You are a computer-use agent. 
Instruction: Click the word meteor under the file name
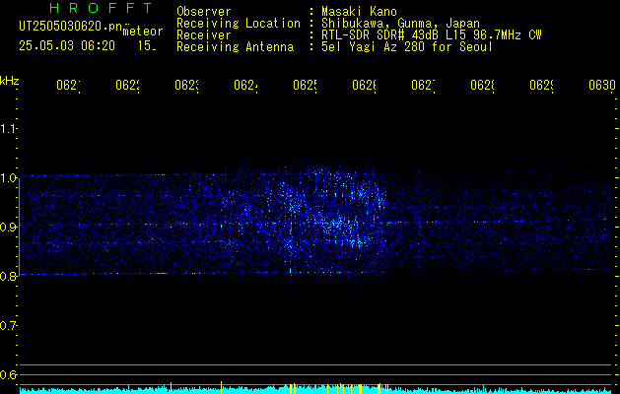[x=143, y=32]
